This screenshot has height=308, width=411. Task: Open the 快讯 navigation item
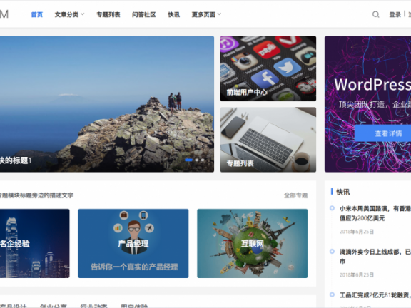click(174, 15)
